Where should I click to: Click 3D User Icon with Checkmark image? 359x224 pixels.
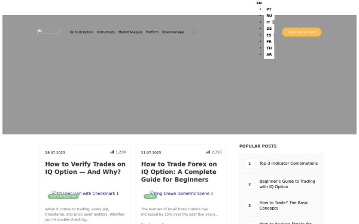pos(85,194)
